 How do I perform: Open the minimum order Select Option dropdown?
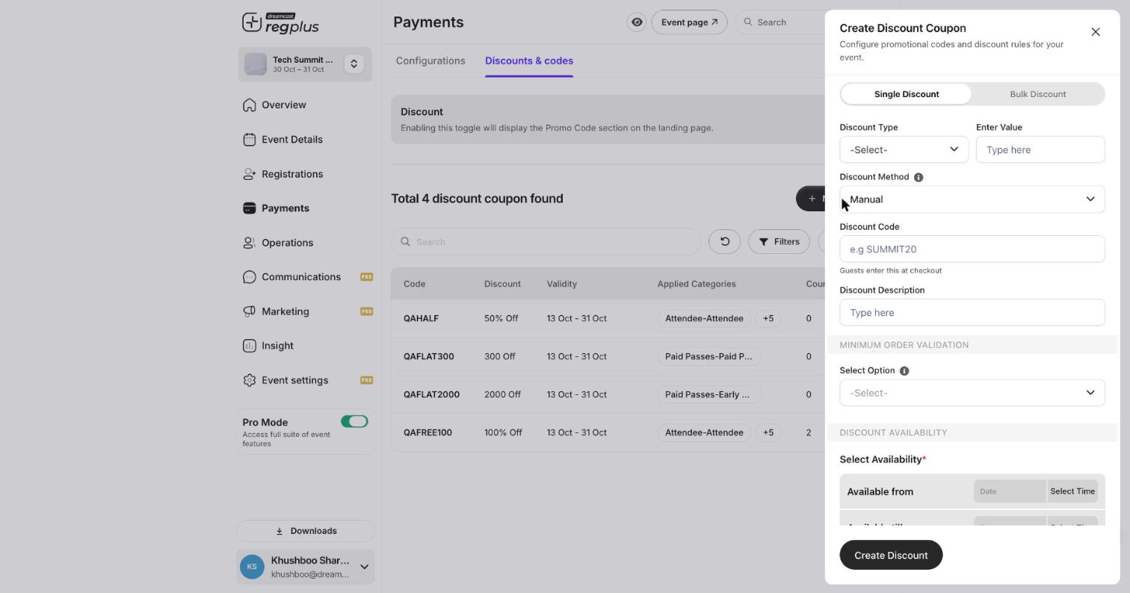(x=972, y=393)
